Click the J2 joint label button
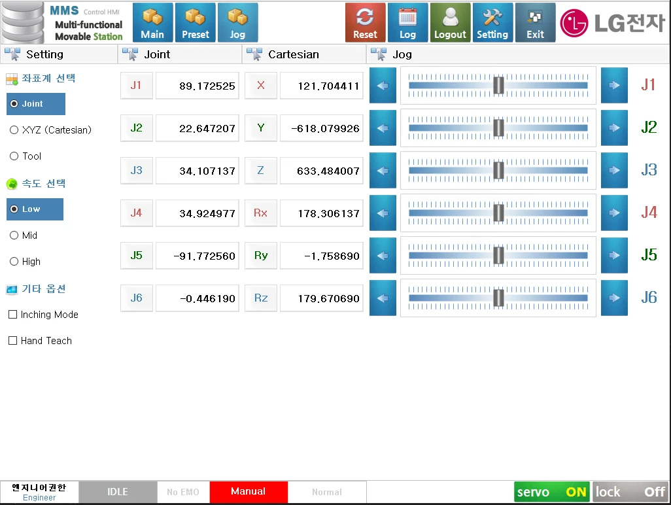Image resolution: width=671 pixels, height=505 pixels. (x=136, y=128)
